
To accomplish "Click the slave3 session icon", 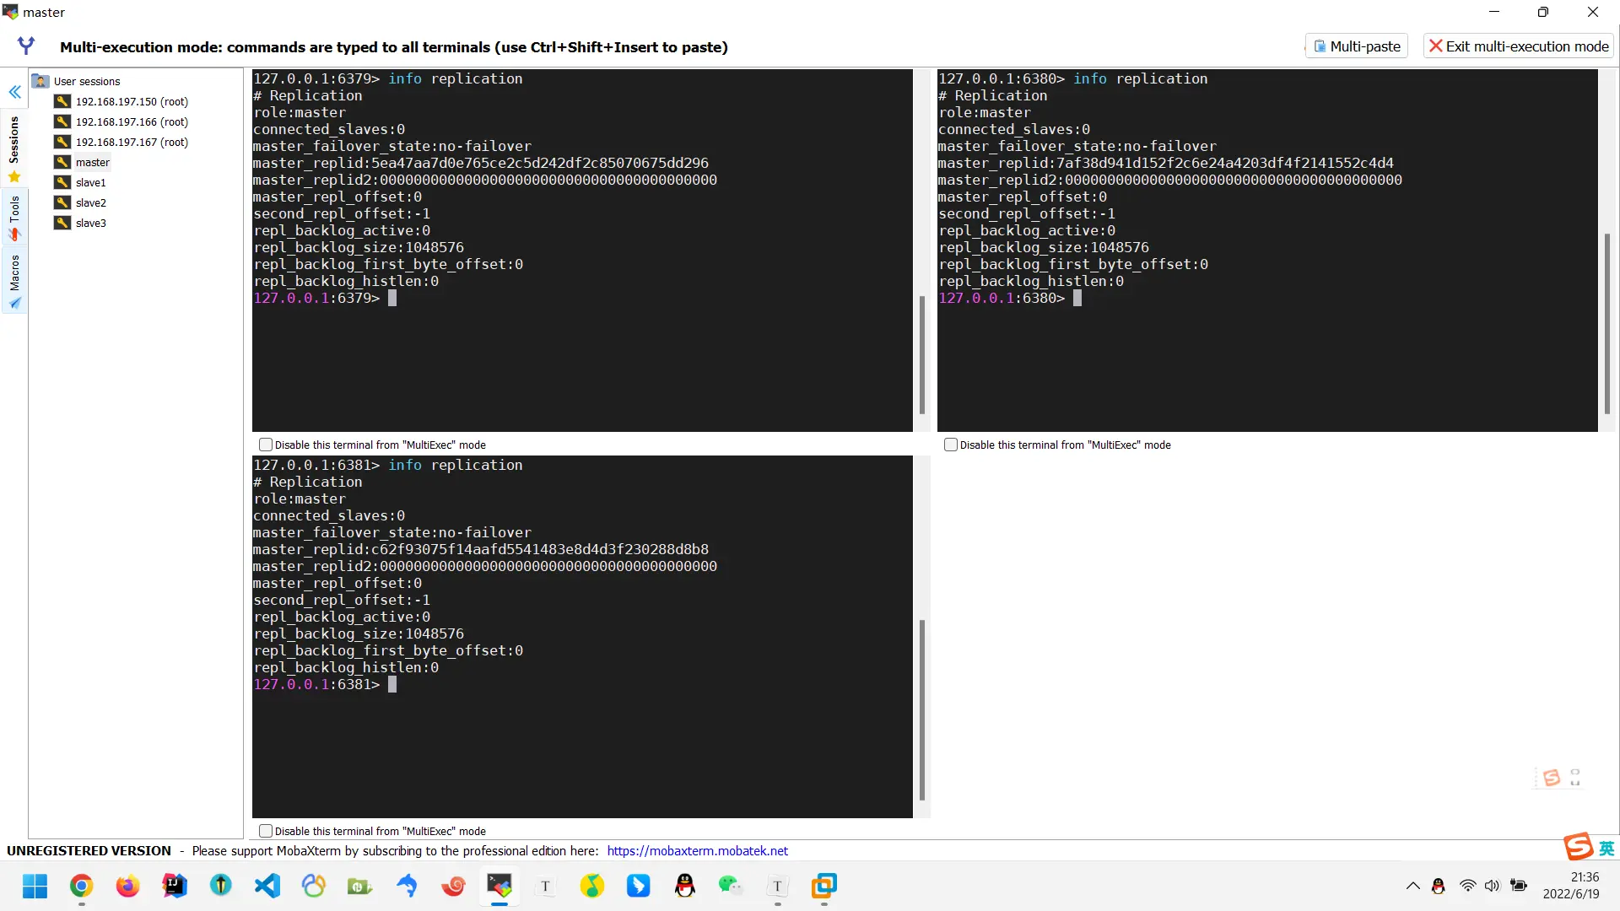I will [x=62, y=223].
